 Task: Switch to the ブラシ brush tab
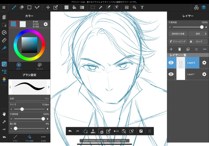[x=15, y=138]
